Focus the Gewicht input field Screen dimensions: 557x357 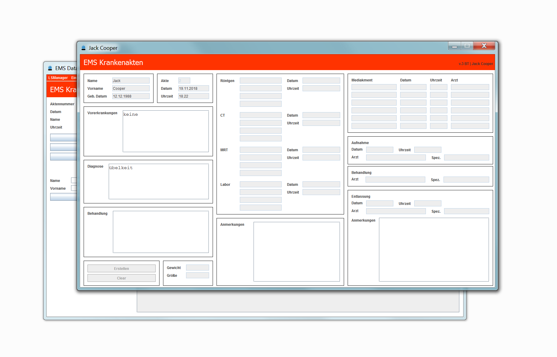click(197, 268)
